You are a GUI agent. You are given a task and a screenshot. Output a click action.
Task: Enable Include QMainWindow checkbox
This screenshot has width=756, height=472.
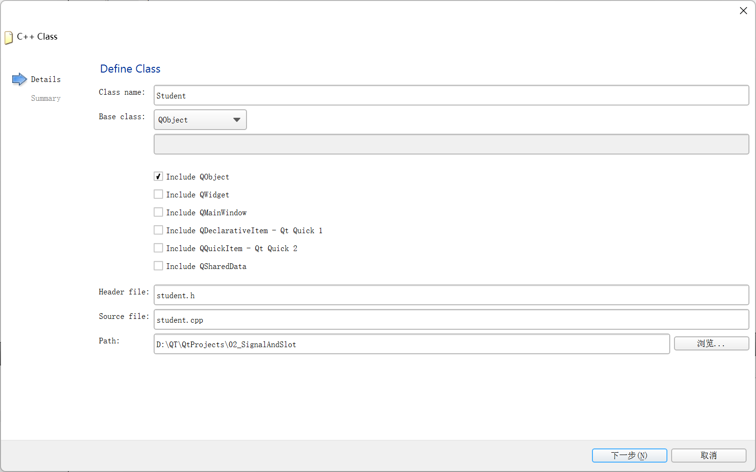coord(158,212)
